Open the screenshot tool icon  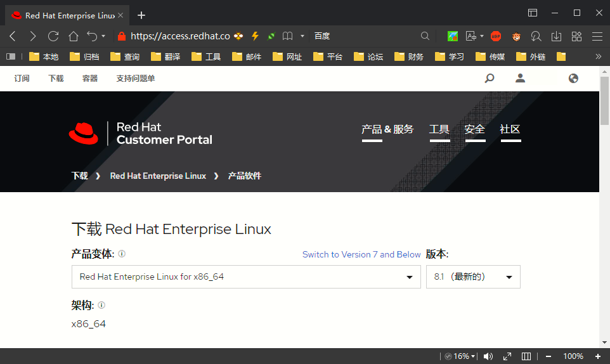pos(453,36)
